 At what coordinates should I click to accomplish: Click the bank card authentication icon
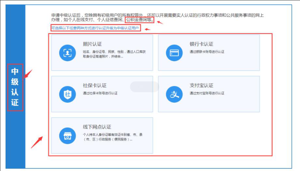click(174, 53)
